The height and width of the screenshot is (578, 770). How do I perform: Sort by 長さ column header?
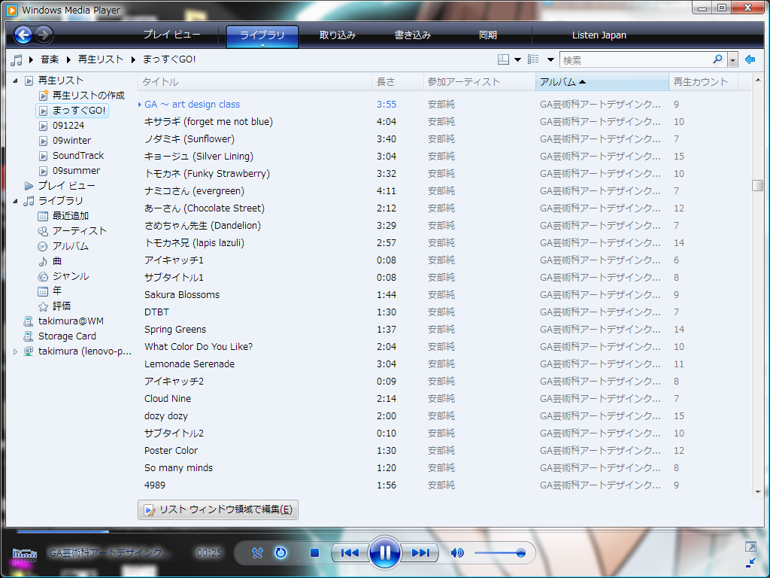pyautogui.click(x=398, y=82)
